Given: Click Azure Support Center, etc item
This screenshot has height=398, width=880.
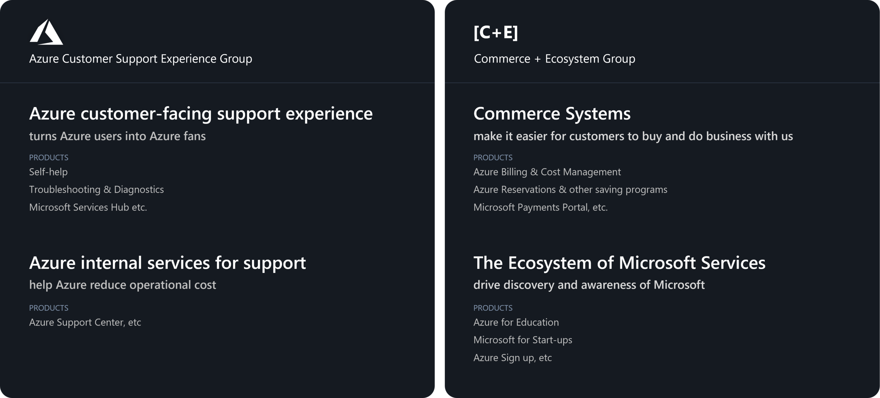Looking at the screenshot, I should click(x=85, y=322).
